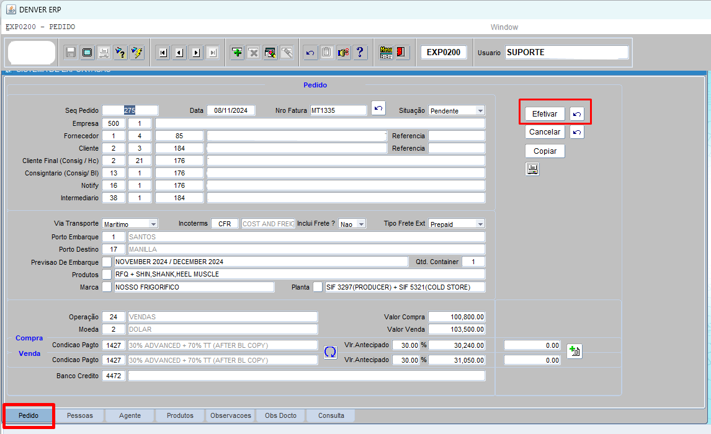The height and width of the screenshot is (434, 711).
Task: Open the Tipo Frete Ext dropdown
Action: click(457, 224)
